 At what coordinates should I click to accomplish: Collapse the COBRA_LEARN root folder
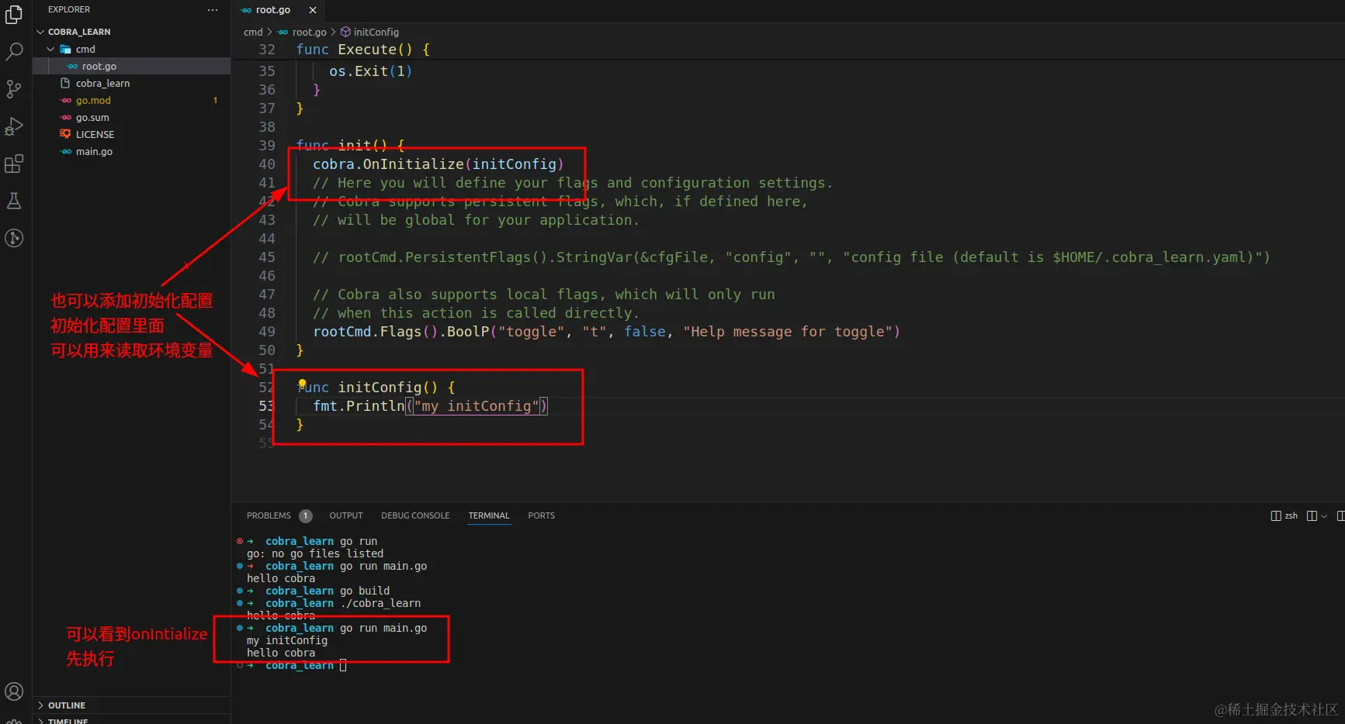pos(40,32)
